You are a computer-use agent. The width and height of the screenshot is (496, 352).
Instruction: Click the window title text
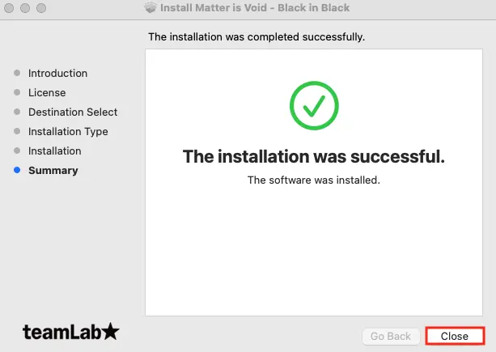pyautogui.click(x=255, y=7)
